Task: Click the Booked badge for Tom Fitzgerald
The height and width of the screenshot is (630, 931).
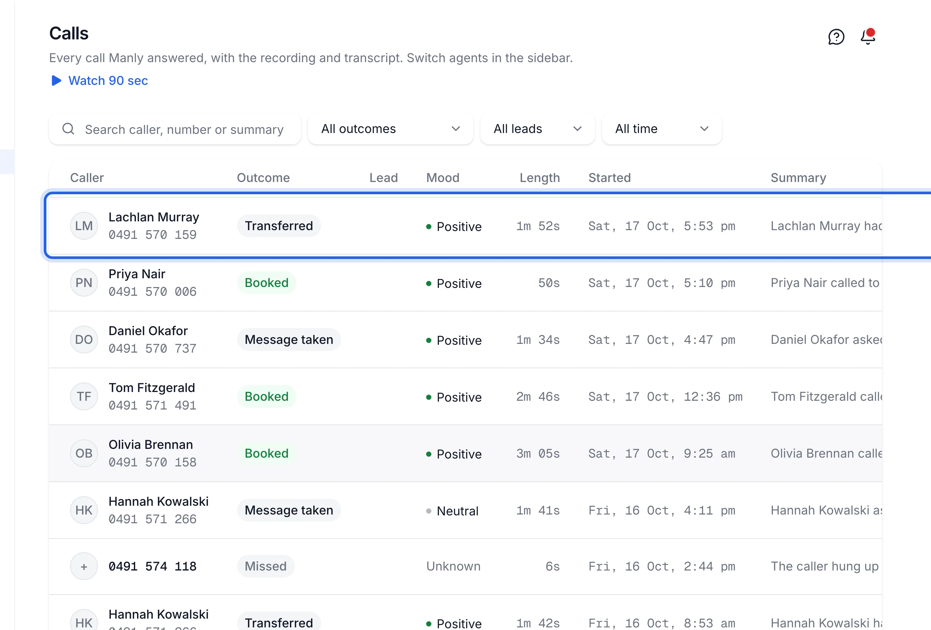Action: 266,396
